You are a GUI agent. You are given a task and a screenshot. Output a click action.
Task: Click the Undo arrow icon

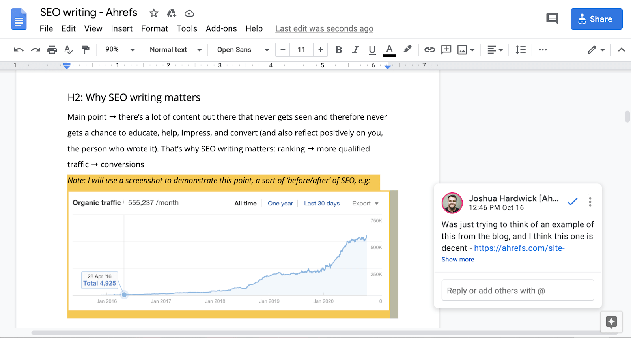tap(19, 50)
